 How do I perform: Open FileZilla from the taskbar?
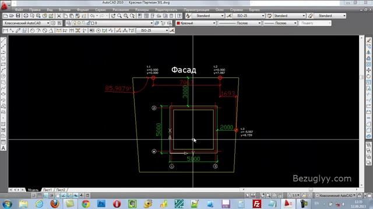click(257, 204)
